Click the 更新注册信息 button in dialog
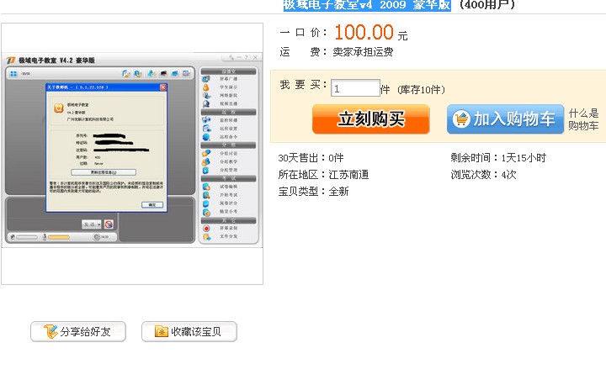This screenshot has height=369, width=606. point(105,171)
